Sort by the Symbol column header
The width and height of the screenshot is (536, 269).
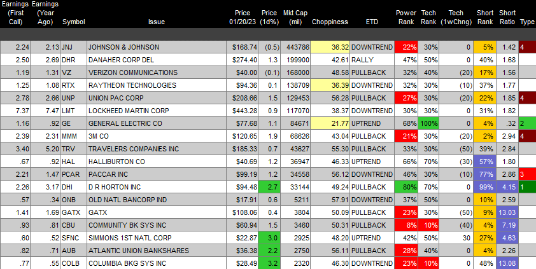(x=74, y=22)
